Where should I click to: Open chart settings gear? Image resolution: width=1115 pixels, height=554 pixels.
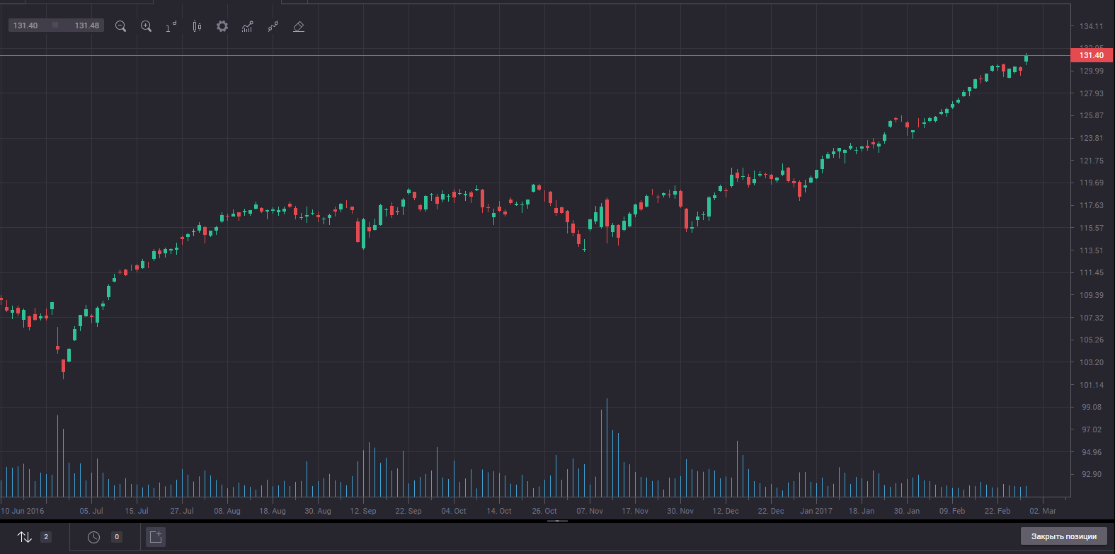pyautogui.click(x=222, y=26)
